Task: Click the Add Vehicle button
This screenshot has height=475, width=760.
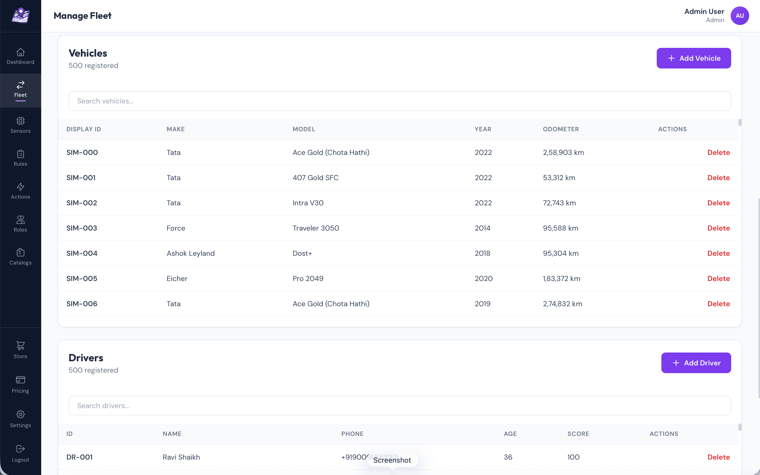Action: tap(693, 58)
